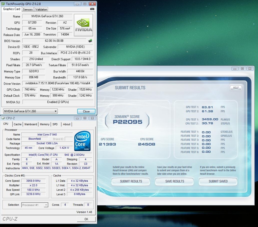
Task: Click OK in the CPU-Z window
Action: 86,219
